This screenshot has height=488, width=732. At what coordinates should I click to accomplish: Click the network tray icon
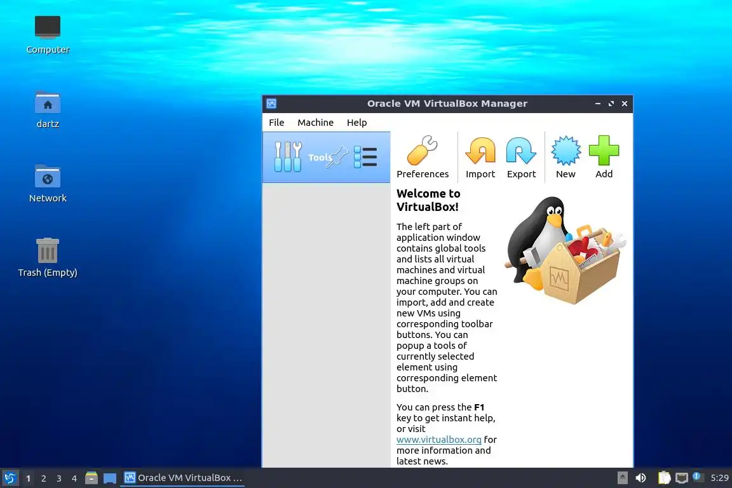682,478
